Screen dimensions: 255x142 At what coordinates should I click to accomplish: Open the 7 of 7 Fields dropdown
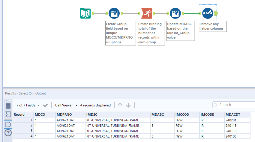(28, 105)
